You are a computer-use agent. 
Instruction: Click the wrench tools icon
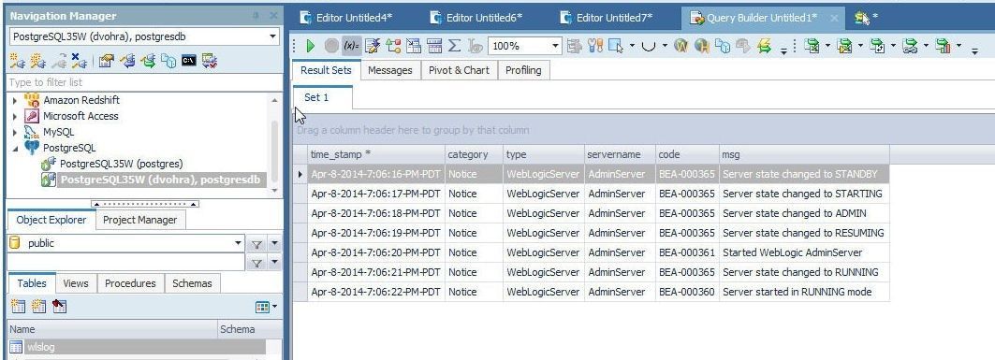(x=594, y=46)
